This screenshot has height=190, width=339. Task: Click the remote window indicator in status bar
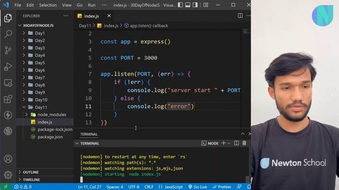tap(5, 187)
